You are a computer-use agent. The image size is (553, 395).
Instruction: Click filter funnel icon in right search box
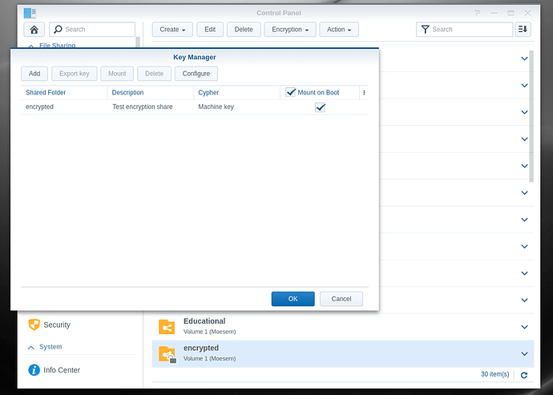(426, 30)
